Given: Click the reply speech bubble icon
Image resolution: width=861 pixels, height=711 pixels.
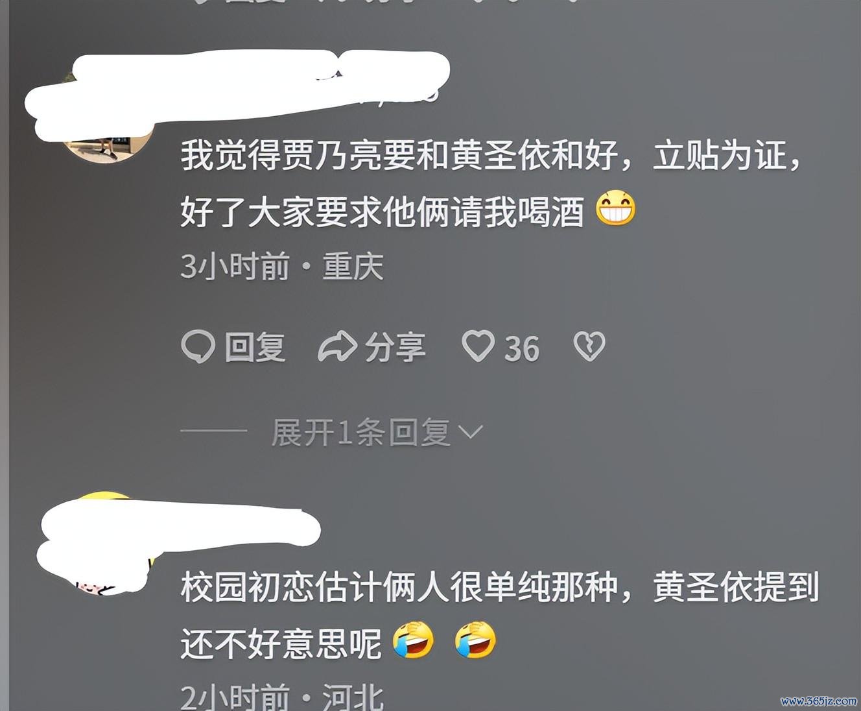Looking at the screenshot, I should point(198,346).
